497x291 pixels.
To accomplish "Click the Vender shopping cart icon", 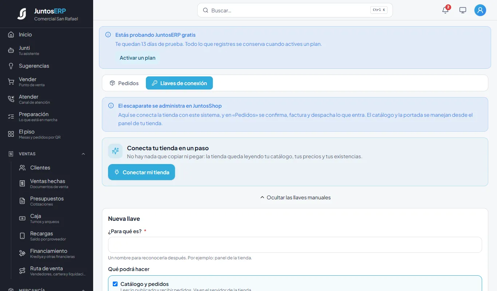I will click(11, 81).
